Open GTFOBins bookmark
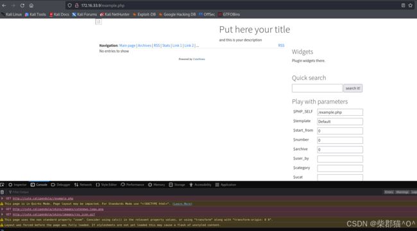 pyautogui.click(x=229, y=14)
